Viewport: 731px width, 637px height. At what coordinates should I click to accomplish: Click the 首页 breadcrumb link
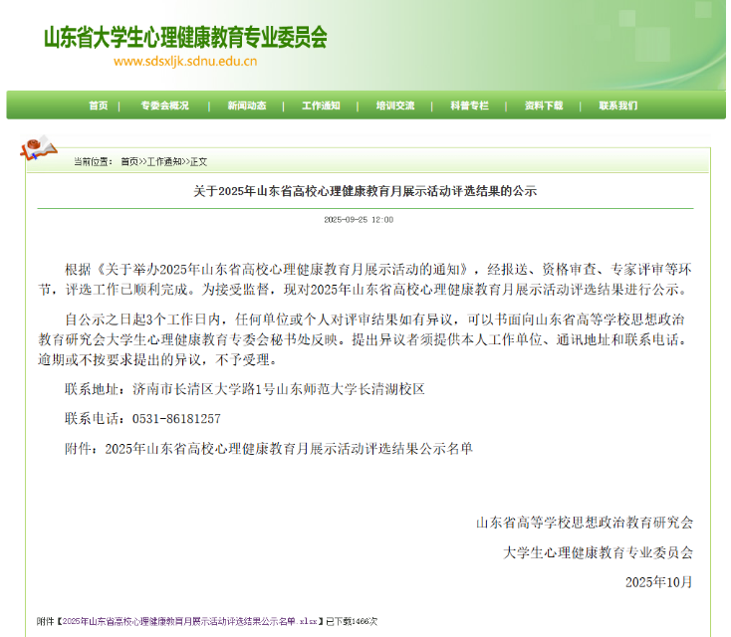coord(129,161)
